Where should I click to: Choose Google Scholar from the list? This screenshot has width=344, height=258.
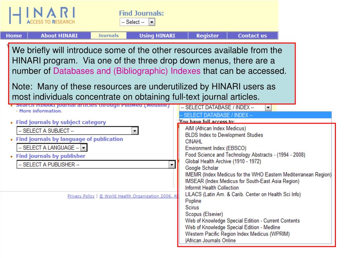pos(202,168)
